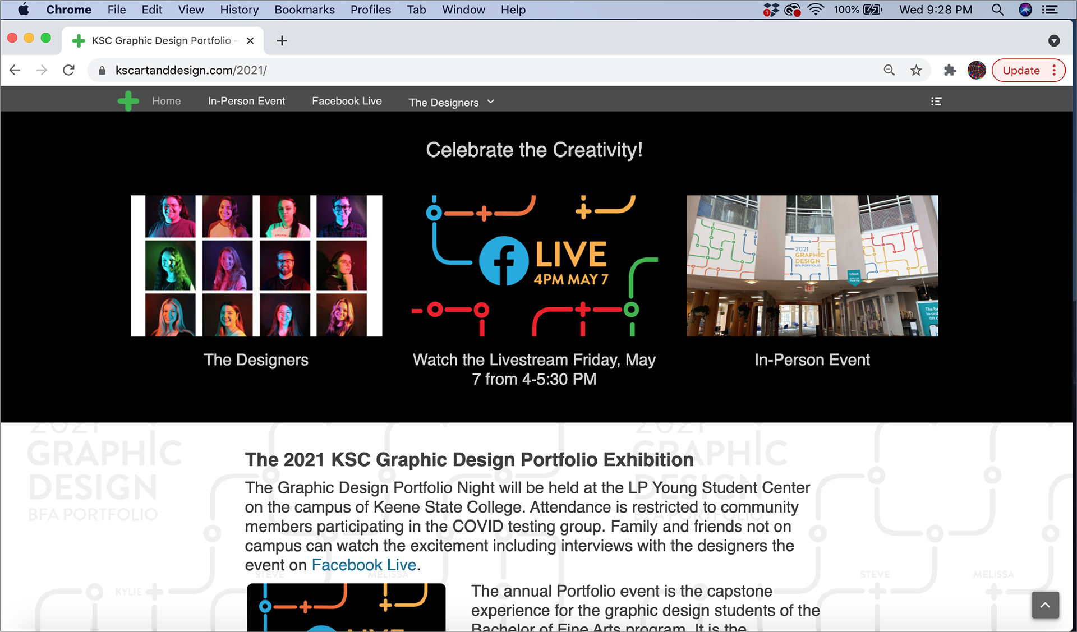
Task: Click the Facebook Live text link
Action: tap(363, 565)
